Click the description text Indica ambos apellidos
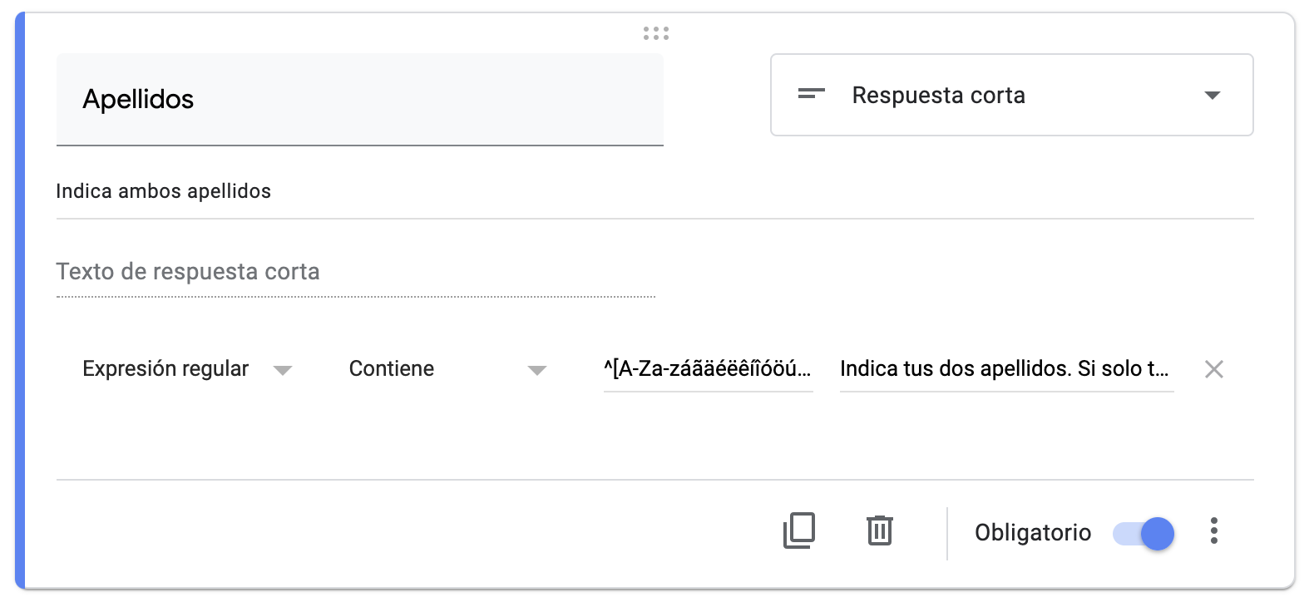 click(x=164, y=191)
